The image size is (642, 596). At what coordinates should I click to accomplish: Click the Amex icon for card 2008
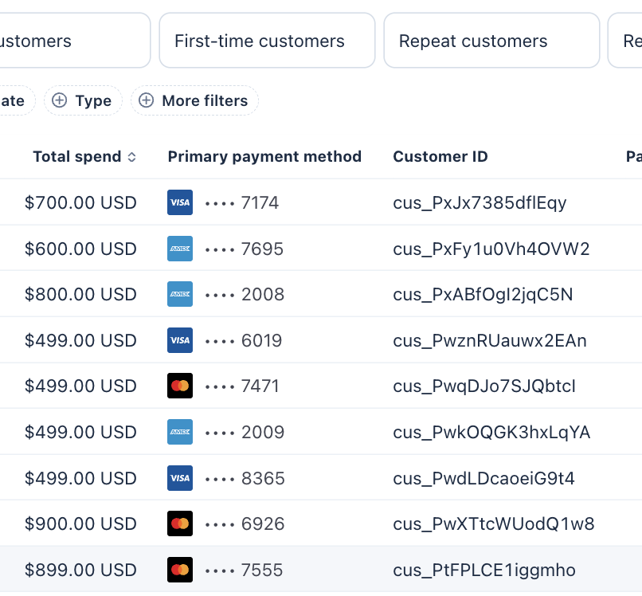click(180, 294)
